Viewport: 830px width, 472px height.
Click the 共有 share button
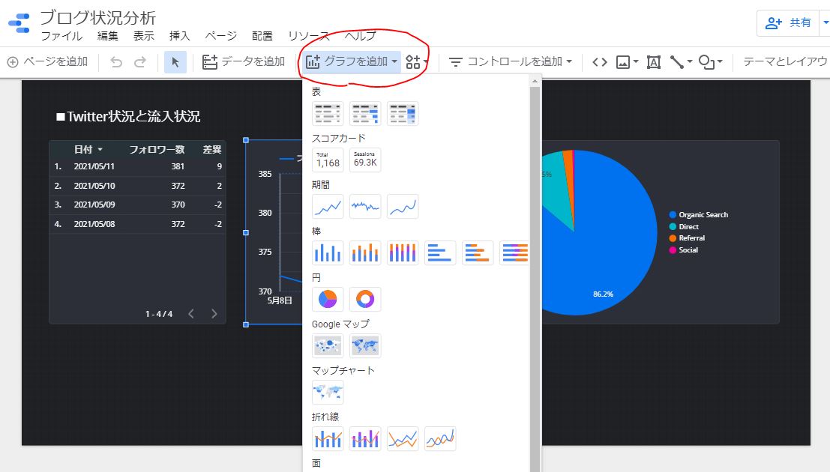[788, 23]
